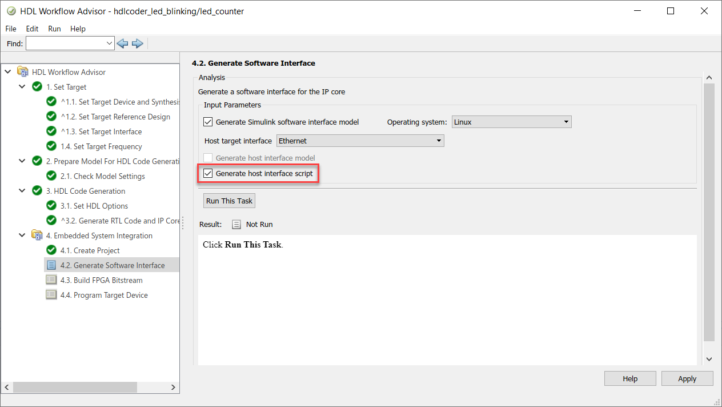Image resolution: width=722 pixels, height=407 pixels.
Task: Click green check icon beside Create Project
Action: point(51,250)
